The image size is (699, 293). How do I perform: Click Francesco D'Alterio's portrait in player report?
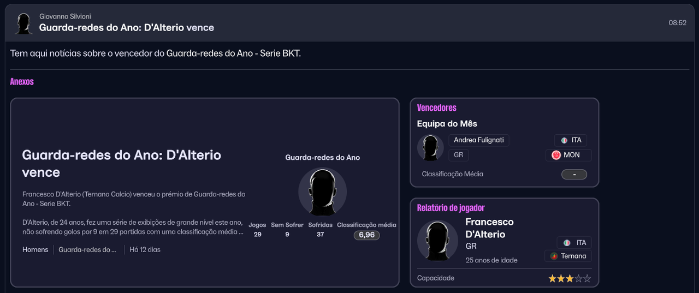(x=437, y=241)
